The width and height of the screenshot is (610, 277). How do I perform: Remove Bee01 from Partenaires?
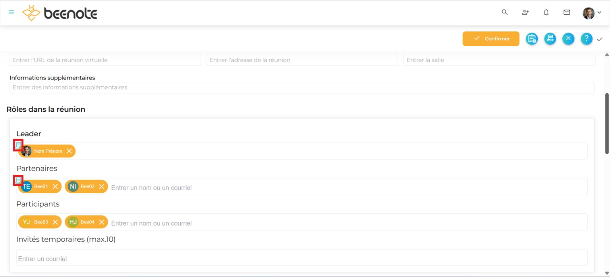(x=55, y=186)
